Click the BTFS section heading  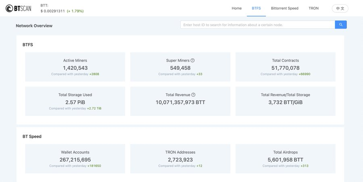[28, 45]
